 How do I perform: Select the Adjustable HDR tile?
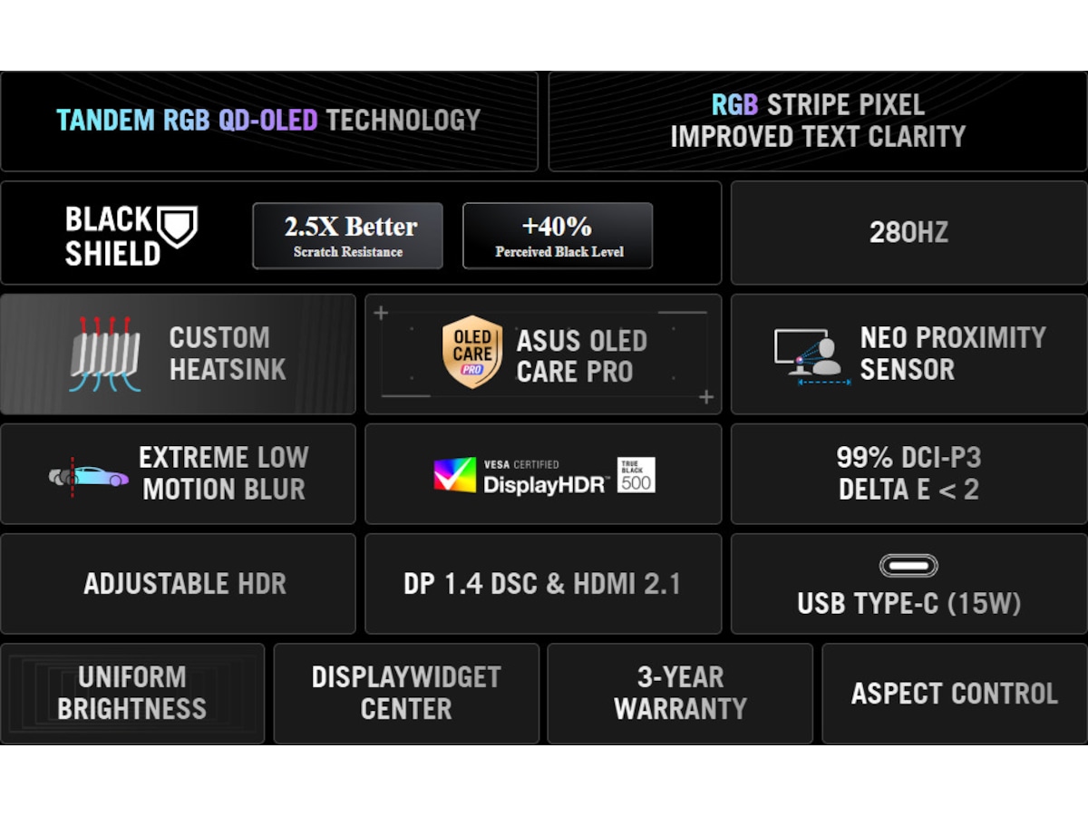point(178,584)
